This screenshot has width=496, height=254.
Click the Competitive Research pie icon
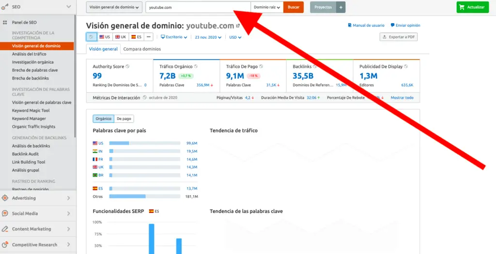click(5, 244)
